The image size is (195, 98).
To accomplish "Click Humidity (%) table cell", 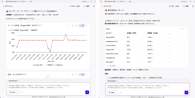I will [110, 58].
